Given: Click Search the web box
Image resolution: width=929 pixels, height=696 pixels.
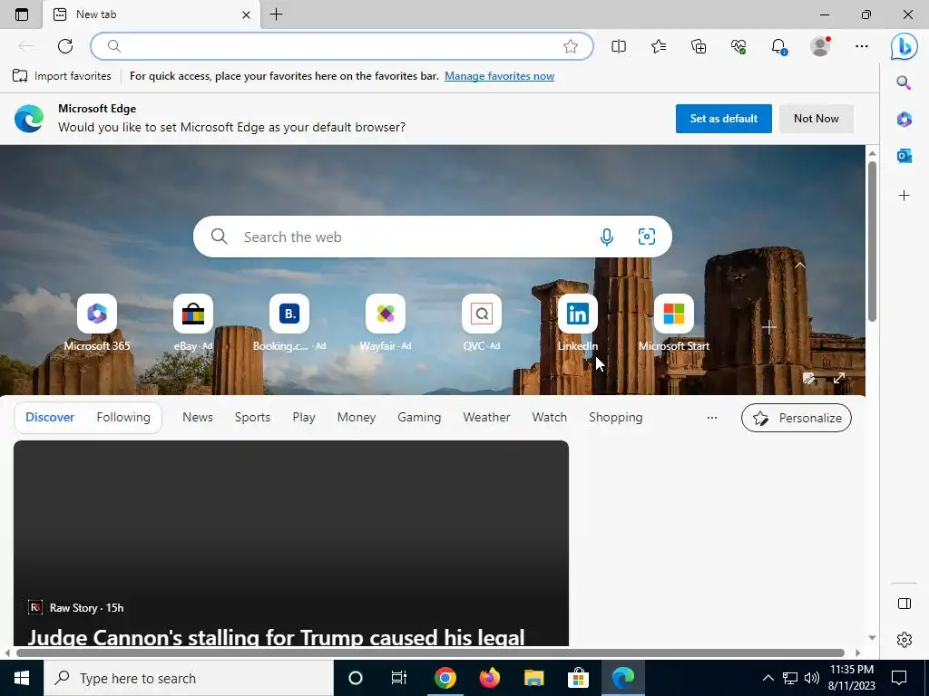Looking at the screenshot, I should [x=433, y=237].
